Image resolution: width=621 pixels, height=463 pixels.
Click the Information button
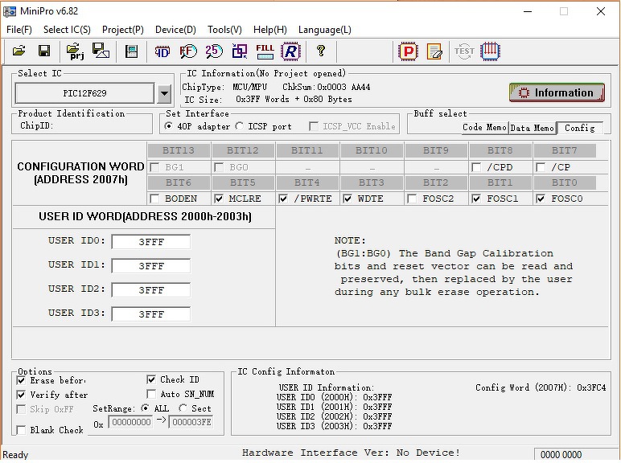[x=557, y=92]
